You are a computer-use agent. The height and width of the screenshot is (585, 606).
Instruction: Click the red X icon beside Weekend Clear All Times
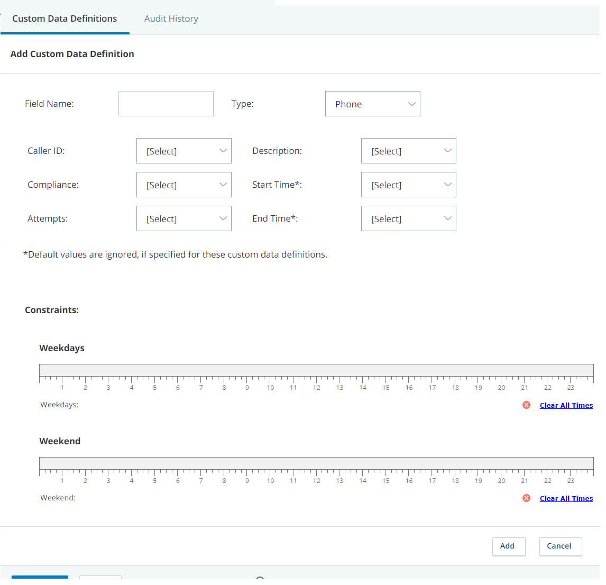526,498
